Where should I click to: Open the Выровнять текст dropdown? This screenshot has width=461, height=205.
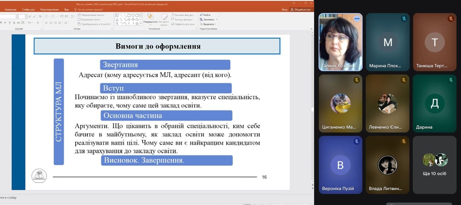(89, 20)
